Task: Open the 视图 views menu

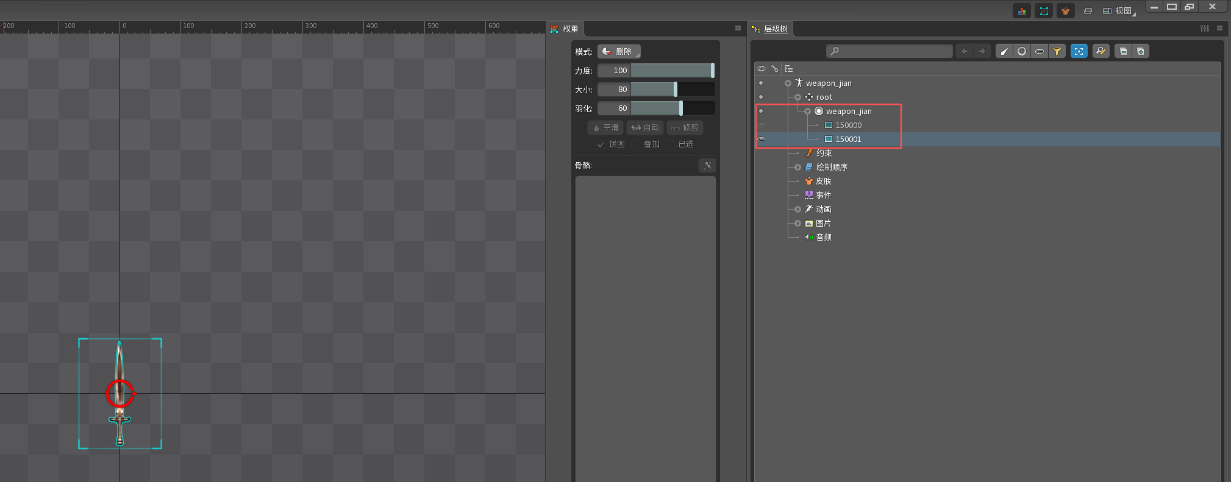Action: click(x=1119, y=11)
